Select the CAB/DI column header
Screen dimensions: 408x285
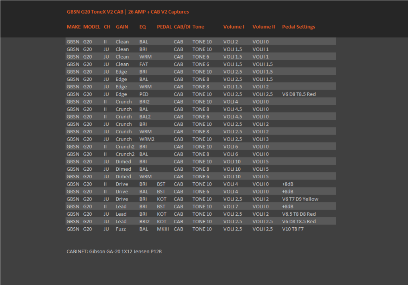point(182,27)
